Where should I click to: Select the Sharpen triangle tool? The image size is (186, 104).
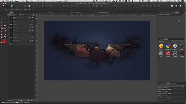[x=5, y=34]
